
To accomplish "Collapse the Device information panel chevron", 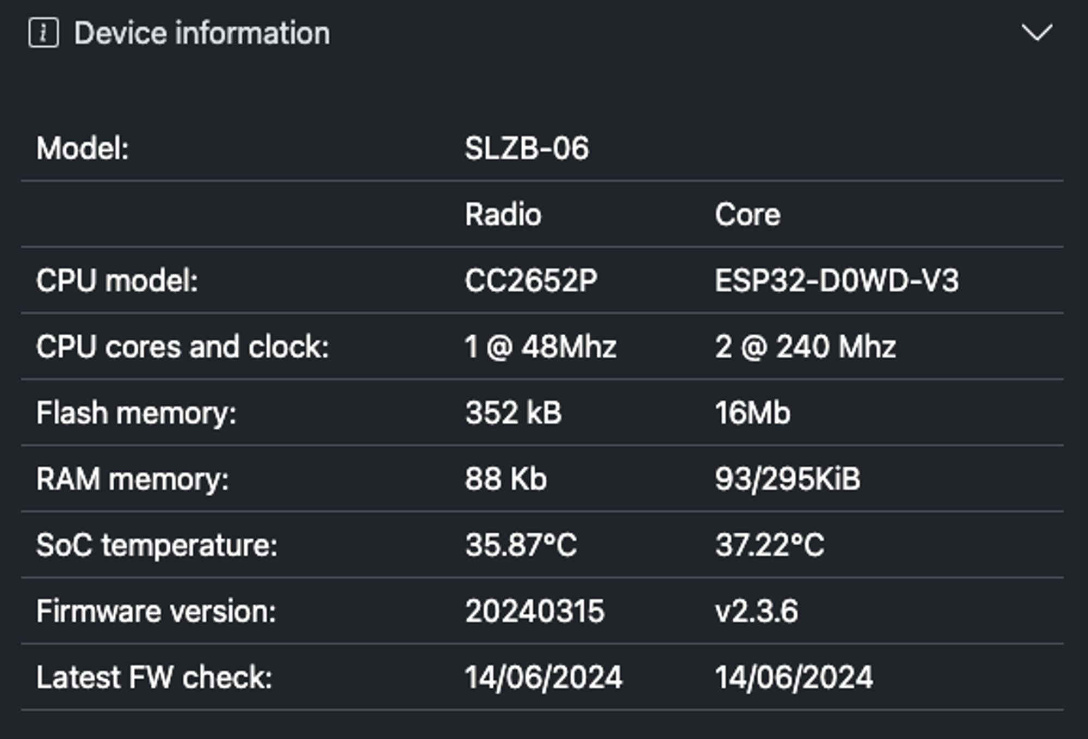I will (1037, 33).
